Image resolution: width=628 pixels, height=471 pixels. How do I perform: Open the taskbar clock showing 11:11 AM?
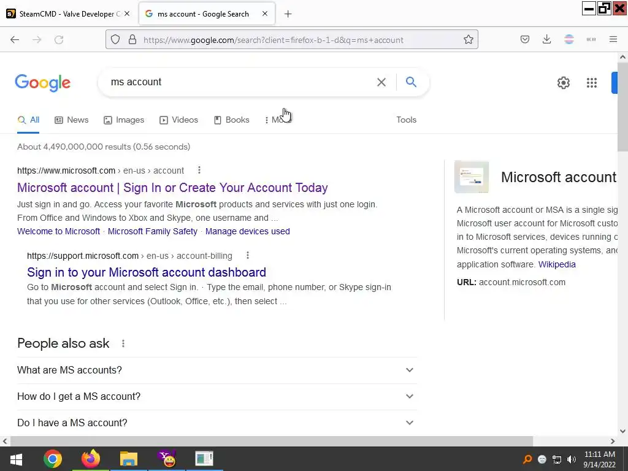tap(599, 459)
